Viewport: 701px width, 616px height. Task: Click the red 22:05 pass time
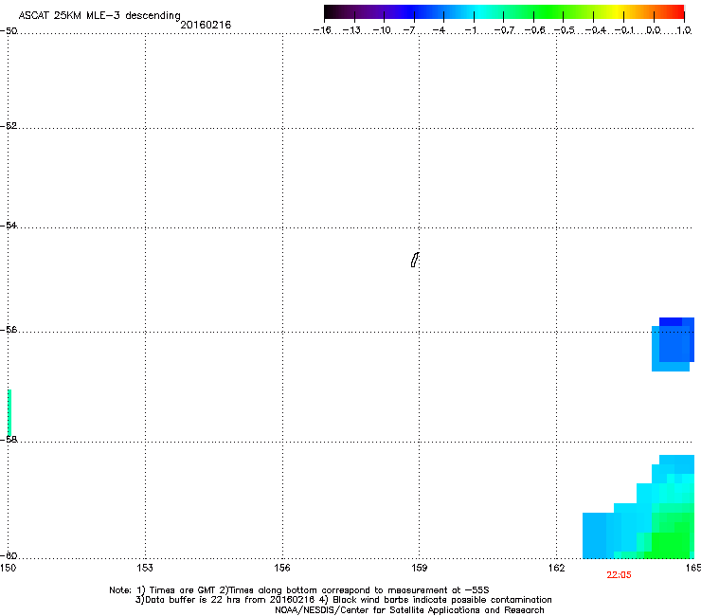[x=619, y=575]
